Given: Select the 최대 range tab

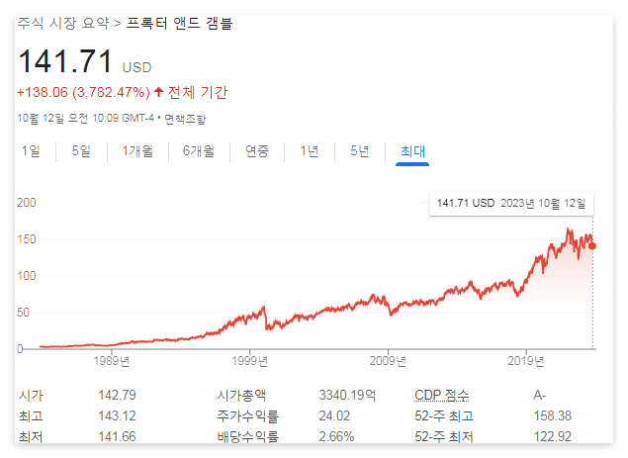Looking at the screenshot, I should tap(412, 151).
